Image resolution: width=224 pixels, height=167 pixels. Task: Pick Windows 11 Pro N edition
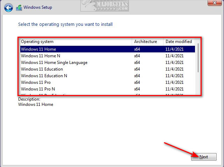point(108,89)
